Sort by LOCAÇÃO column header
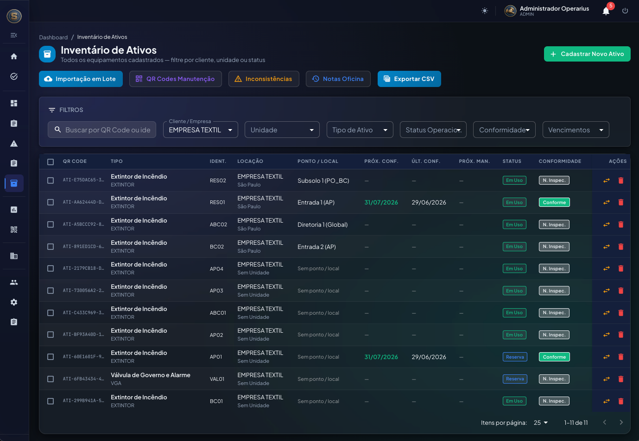The image size is (639, 441). tap(250, 161)
